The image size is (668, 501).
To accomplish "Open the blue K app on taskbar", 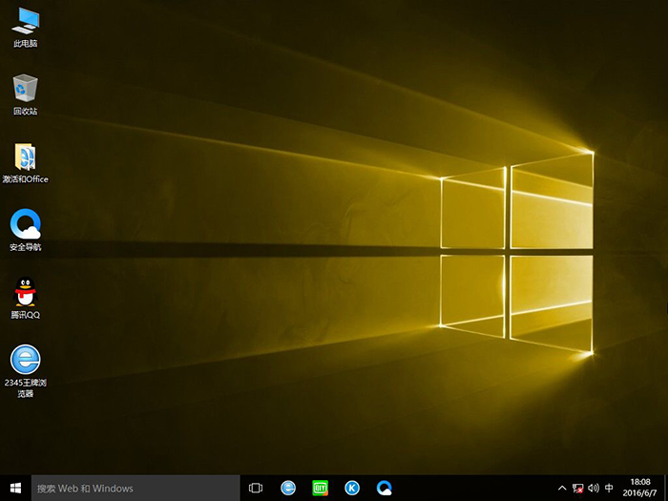I will click(352, 488).
